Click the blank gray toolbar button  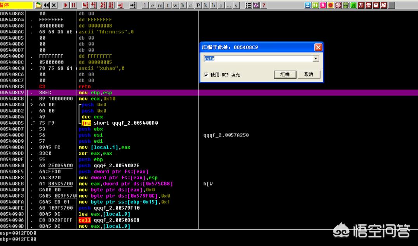[x=392, y=5]
